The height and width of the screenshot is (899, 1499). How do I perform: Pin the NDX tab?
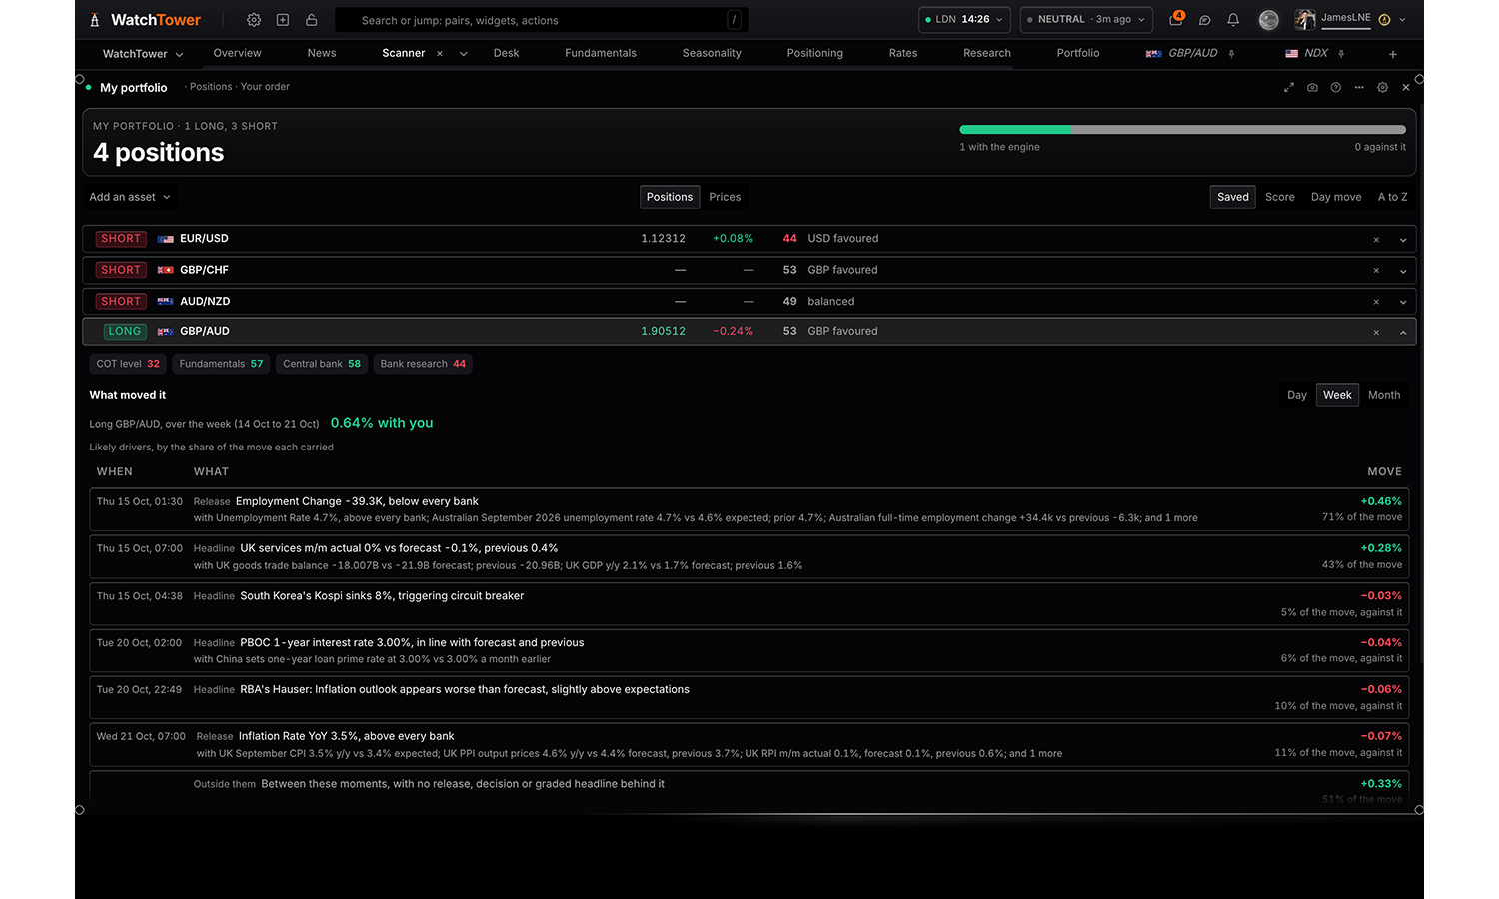click(1341, 54)
